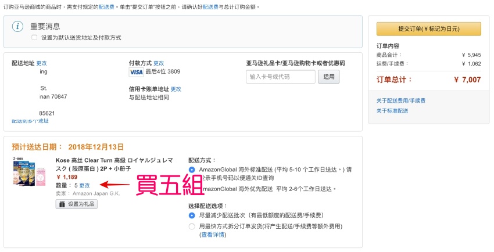Click the gift icon on 设置为礼品

coord(62,204)
